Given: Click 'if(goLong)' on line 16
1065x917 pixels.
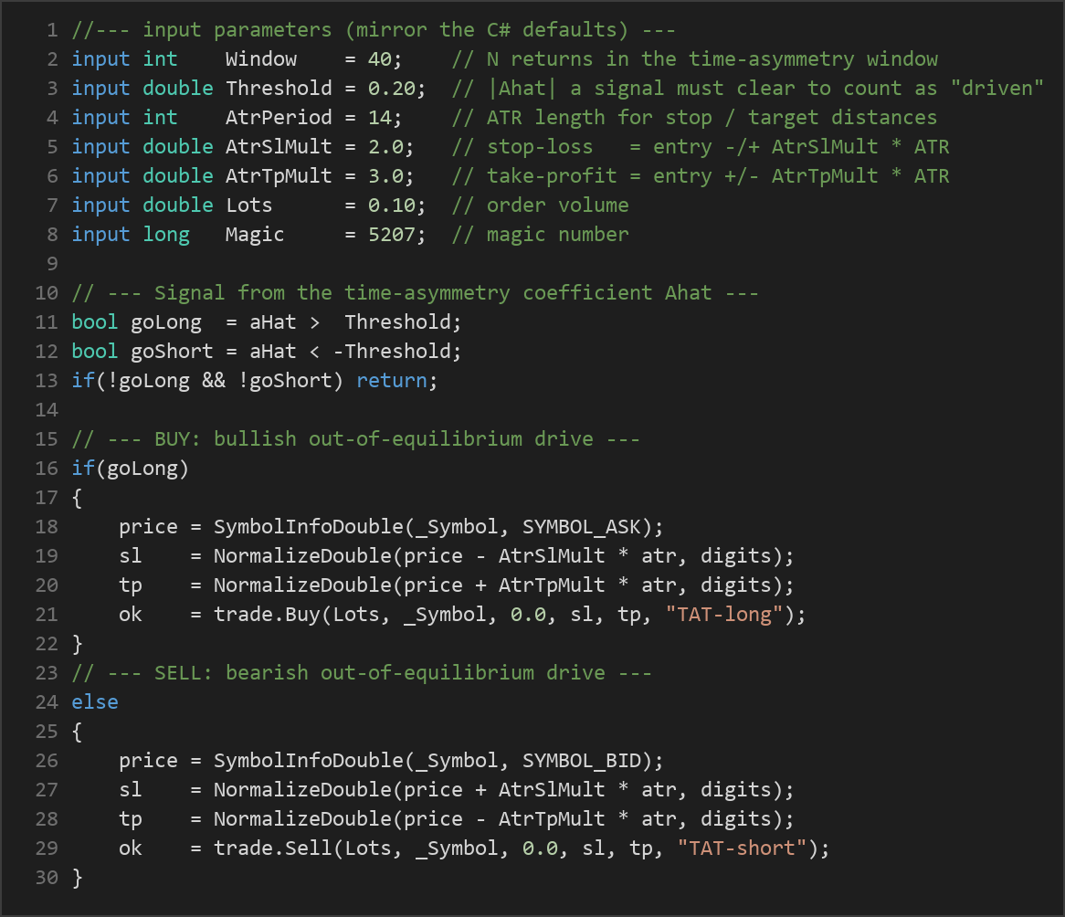Looking at the screenshot, I should point(131,468).
